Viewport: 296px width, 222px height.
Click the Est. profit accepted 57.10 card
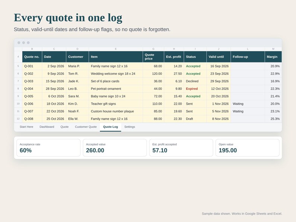pos(181,148)
